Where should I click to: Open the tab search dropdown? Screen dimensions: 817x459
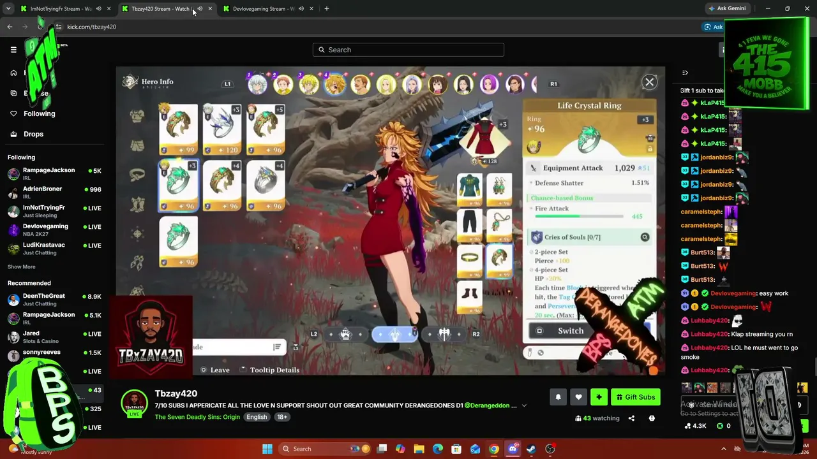tap(8, 9)
